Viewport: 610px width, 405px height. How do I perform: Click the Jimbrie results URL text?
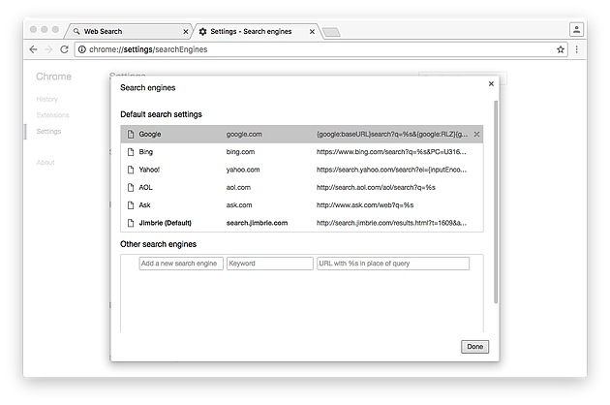[x=391, y=223]
